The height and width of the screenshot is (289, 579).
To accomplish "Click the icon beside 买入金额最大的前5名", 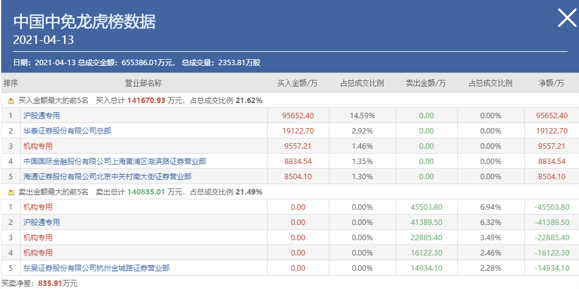I will pyautogui.click(x=11, y=100).
